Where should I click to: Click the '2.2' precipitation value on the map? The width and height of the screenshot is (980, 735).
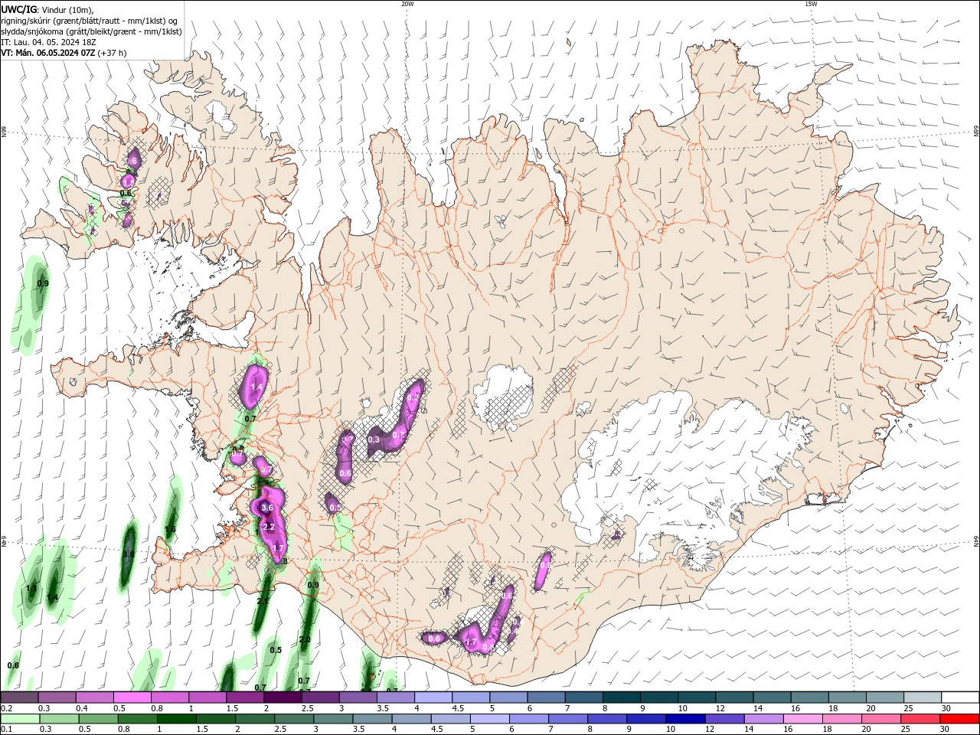(269, 527)
